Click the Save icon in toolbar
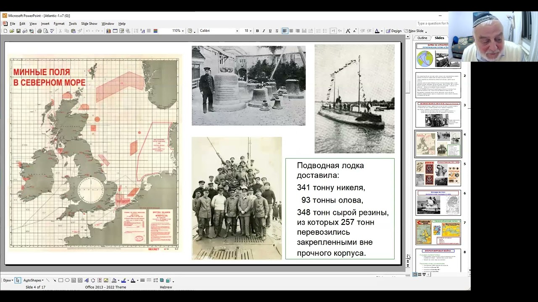The width and height of the screenshot is (538, 302). 18,31
